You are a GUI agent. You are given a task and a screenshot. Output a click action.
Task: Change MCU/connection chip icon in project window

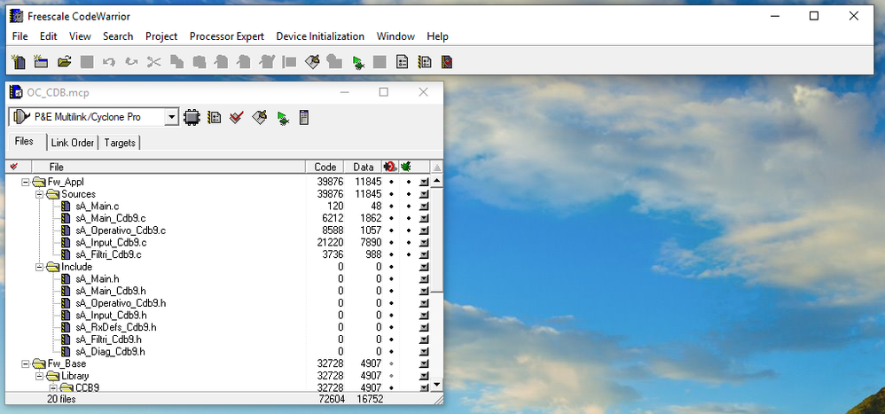pyautogui.click(x=192, y=117)
